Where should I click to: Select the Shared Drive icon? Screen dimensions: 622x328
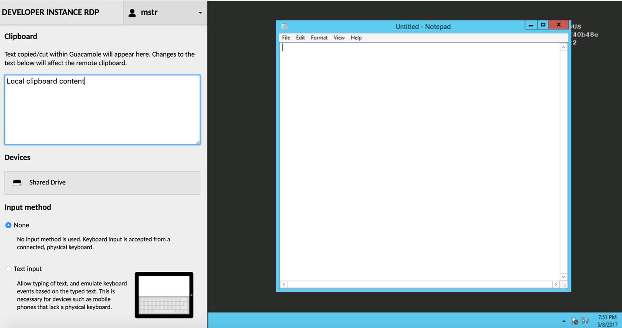coord(17,182)
